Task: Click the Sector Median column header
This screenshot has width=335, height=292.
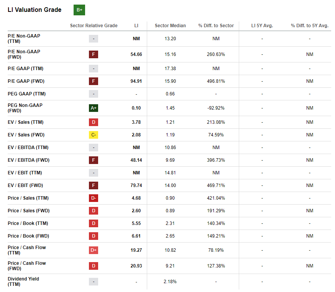Action: tap(170, 26)
